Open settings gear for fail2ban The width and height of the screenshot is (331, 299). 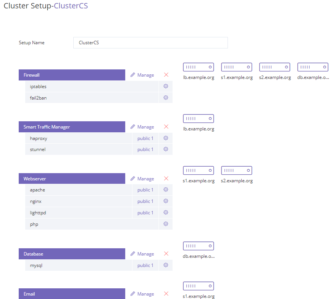pyautogui.click(x=166, y=98)
